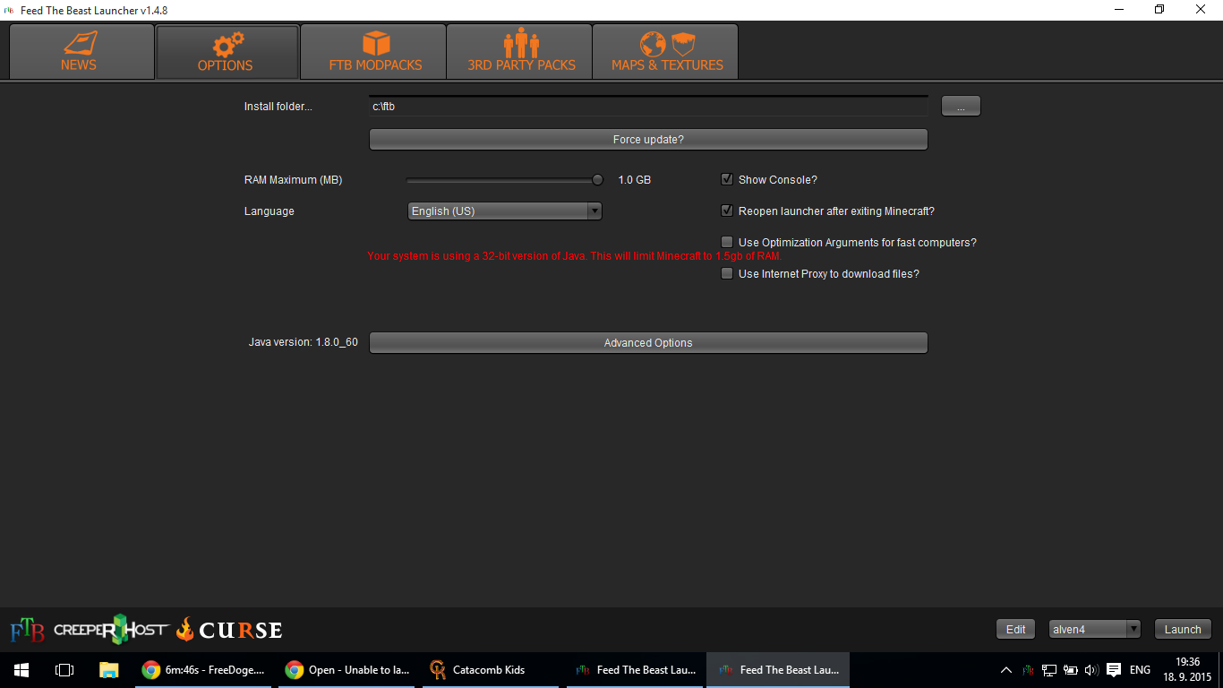The height and width of the screenshot is (688, 1223).
Task: Open Task View on taskbar
Action: pyautogui.click(x=64, y=670)
